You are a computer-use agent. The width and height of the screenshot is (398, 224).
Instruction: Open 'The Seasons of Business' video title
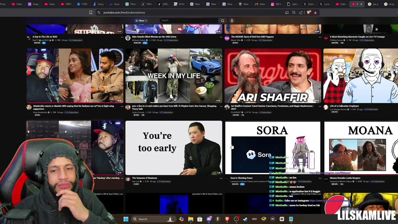click(144, 178)
